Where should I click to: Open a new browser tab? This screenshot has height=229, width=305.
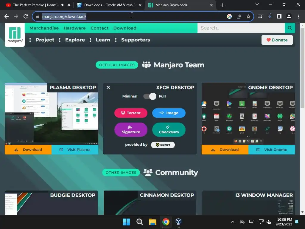pyautogui.click(x=223, y=5)
